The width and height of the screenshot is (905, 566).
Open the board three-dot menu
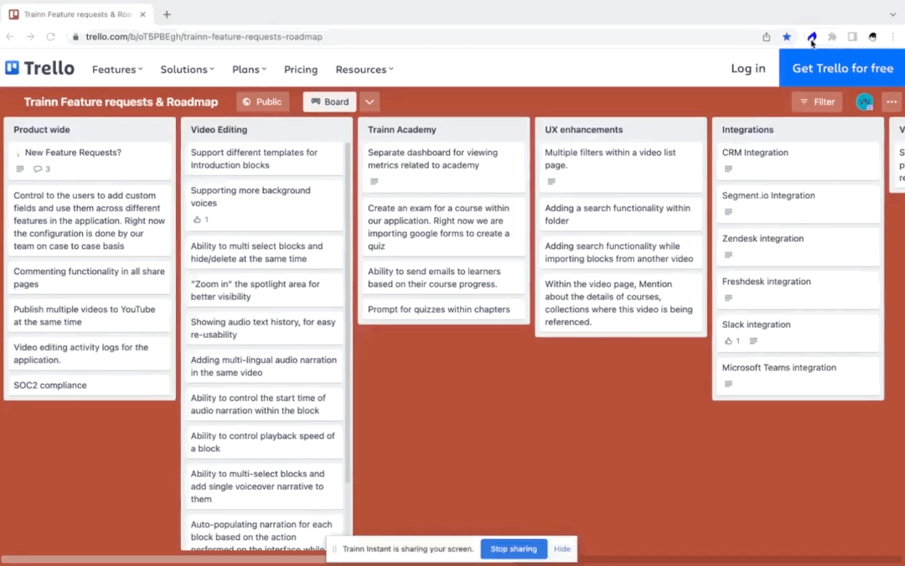[x=892, y=101]
